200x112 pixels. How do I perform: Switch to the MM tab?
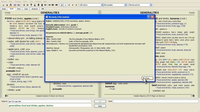(x=42, y=9)
